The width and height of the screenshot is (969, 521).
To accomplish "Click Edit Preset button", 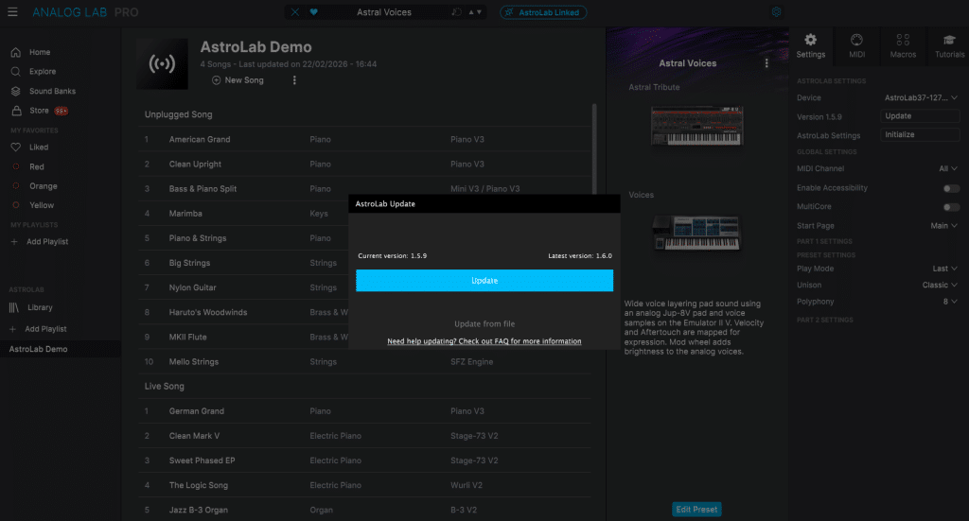I will [696, 510].
